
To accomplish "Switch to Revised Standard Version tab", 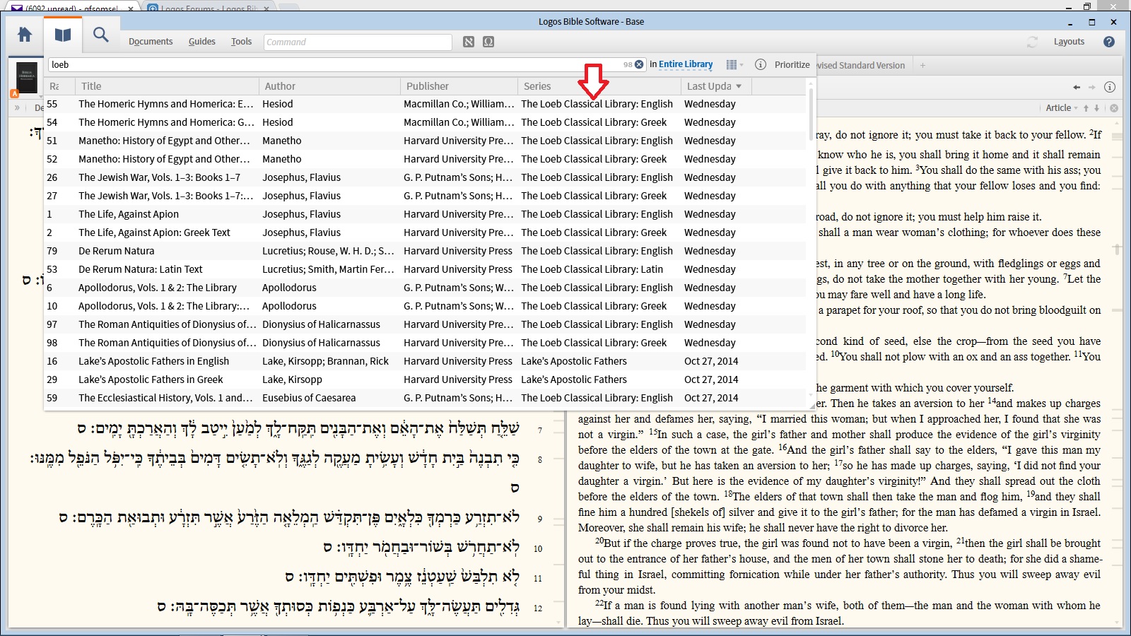I will point(861,65).
